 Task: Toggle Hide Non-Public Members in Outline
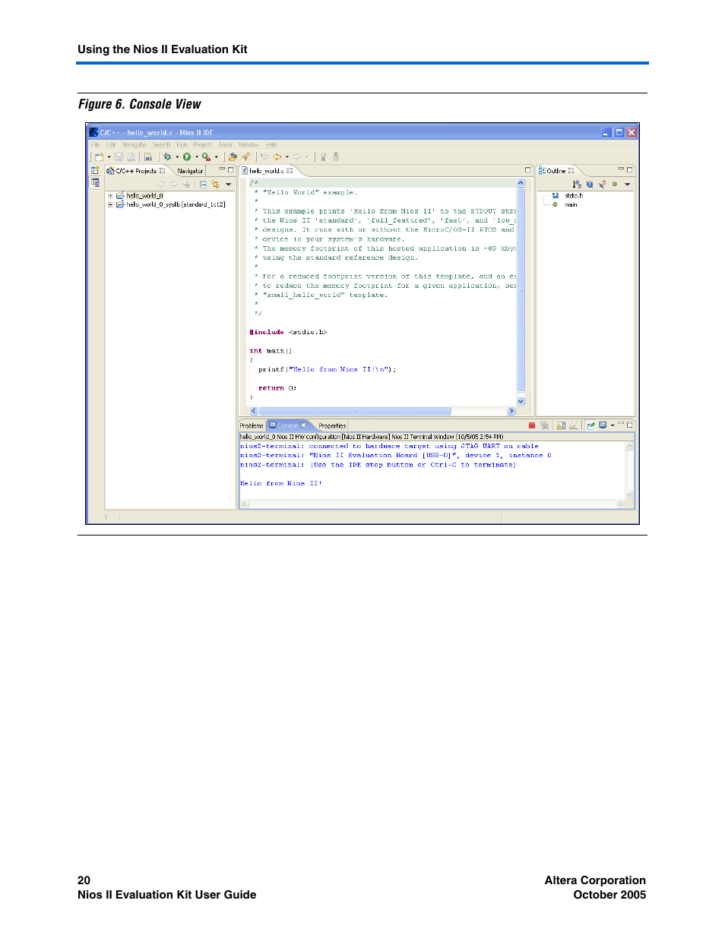click(x=614, y=184)
